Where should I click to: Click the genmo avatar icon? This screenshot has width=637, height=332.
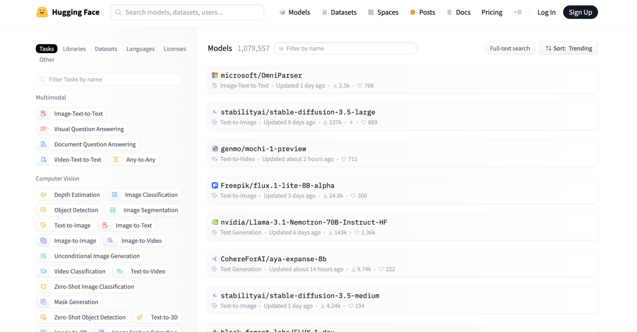point(215,149)
